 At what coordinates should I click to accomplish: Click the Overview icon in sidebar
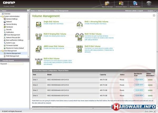3,14
